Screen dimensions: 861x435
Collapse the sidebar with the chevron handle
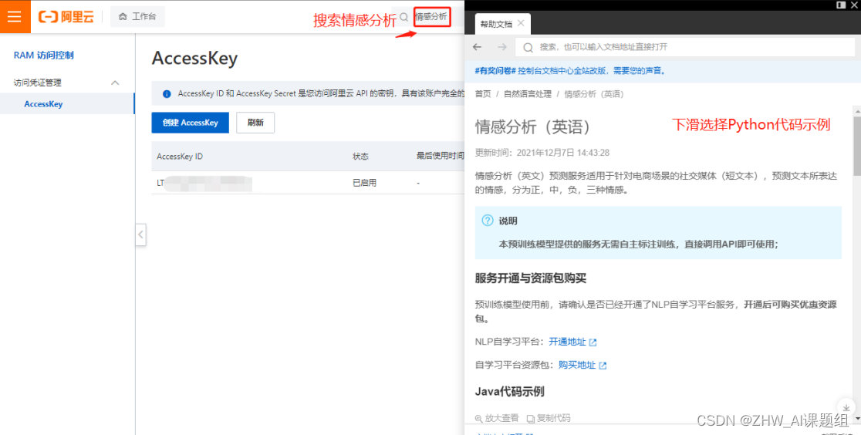click(140, 234)
